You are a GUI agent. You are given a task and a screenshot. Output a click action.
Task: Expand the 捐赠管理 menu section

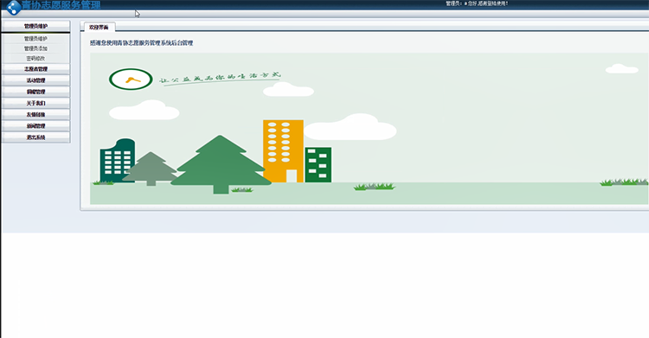pyautogui.click(x=35, y=92)
